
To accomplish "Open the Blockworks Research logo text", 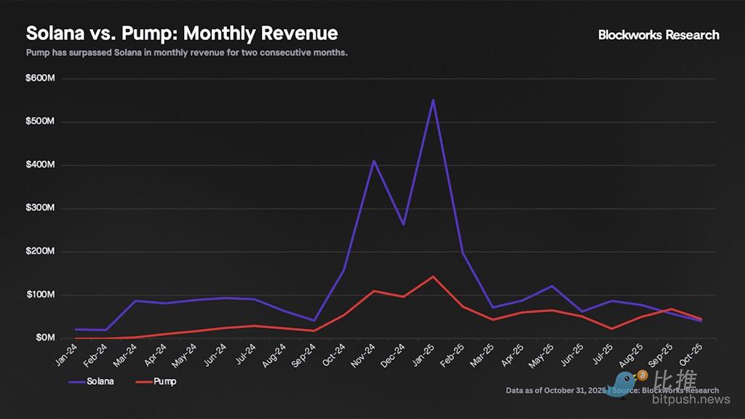I will pyautogui.click(x=658, y=35).
